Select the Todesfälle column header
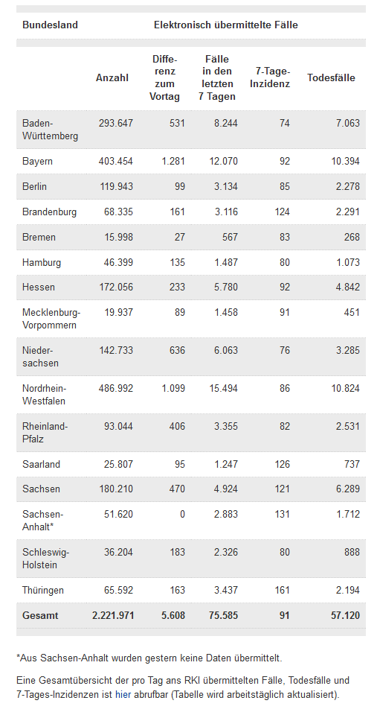This screenshot has width=380, height=715. (x=332, y=78)
